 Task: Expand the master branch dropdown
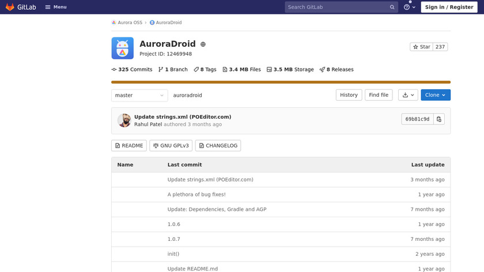point(139,96)
